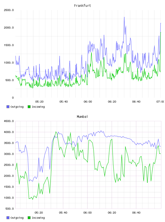This screenshot has width=165, height=222.
Task: Click the Frankfurt chart title
Action: click(x=82, y=6)
